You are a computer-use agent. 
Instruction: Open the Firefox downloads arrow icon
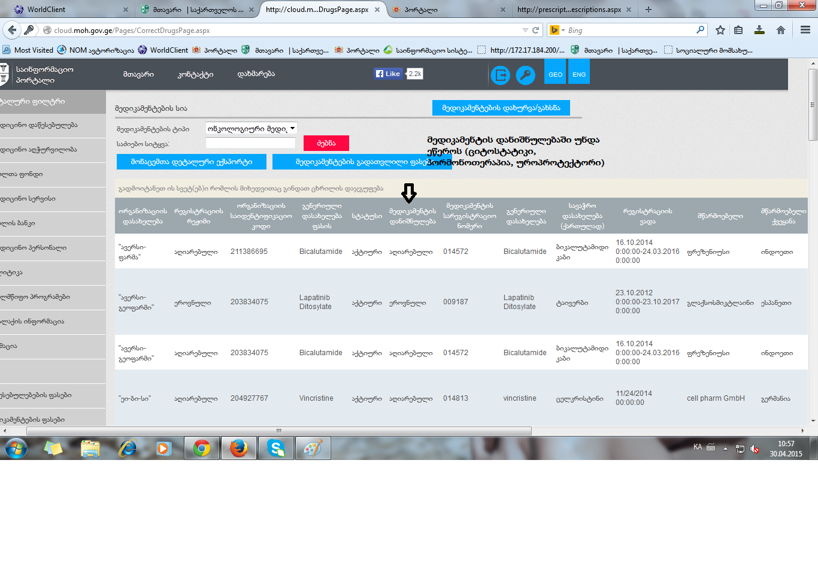click(759, 30)
